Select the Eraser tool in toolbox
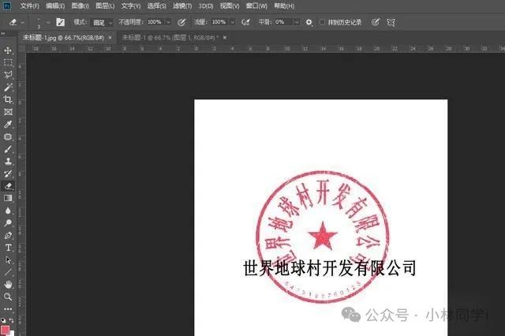 point(8,186)
